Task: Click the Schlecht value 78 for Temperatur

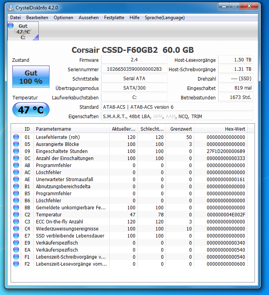Action: [x=161, y=215]
